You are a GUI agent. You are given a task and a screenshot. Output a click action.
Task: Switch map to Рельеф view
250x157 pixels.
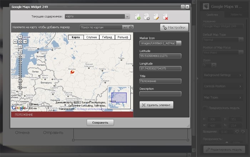pyautogui.click(x=122, y=37)
